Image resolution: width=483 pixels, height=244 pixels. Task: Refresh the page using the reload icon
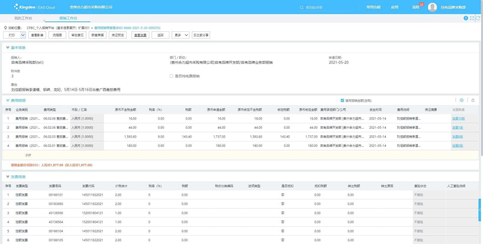pos(478,18)
